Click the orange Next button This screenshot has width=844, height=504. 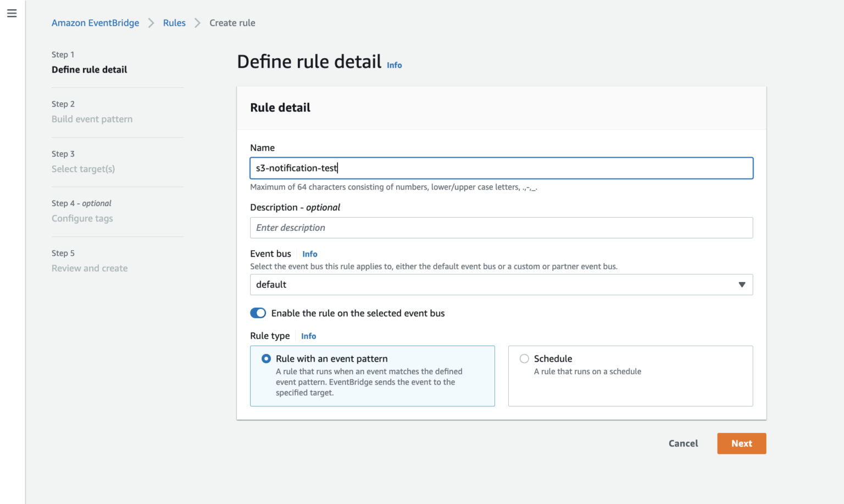point(741,444)
